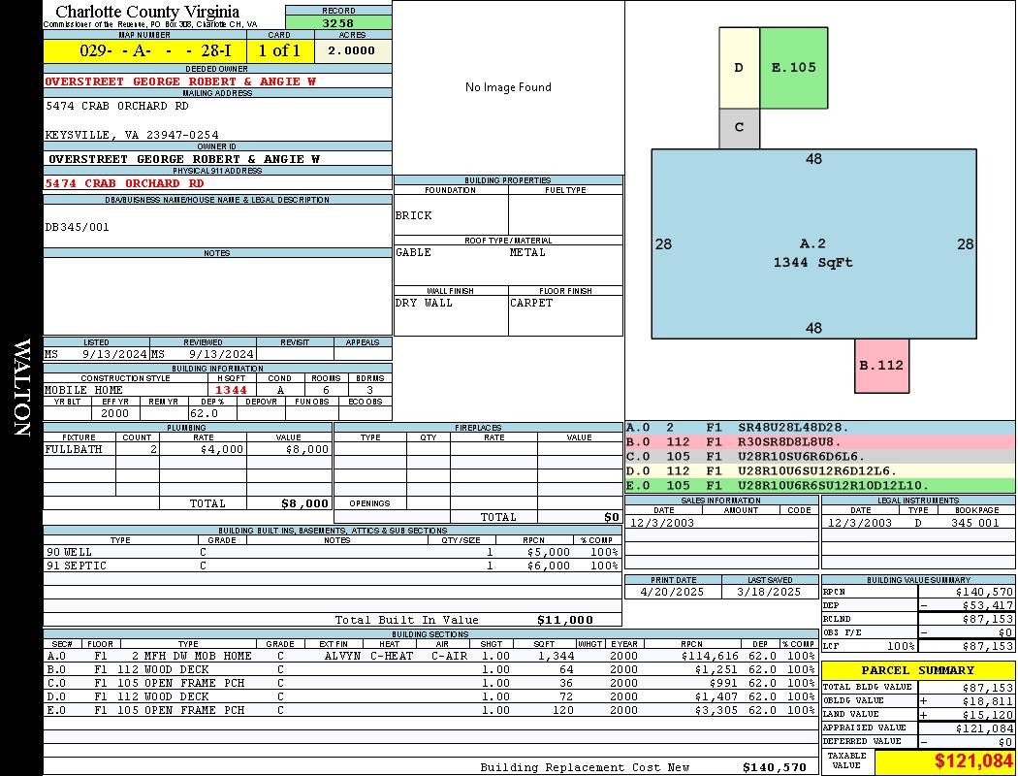
Task: Click the No Image Found photo placeholder
Action: 508,87
